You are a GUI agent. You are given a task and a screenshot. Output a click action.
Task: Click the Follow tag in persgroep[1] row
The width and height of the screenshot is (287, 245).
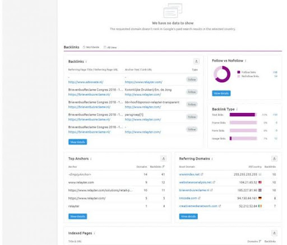[x=192, y=117]
